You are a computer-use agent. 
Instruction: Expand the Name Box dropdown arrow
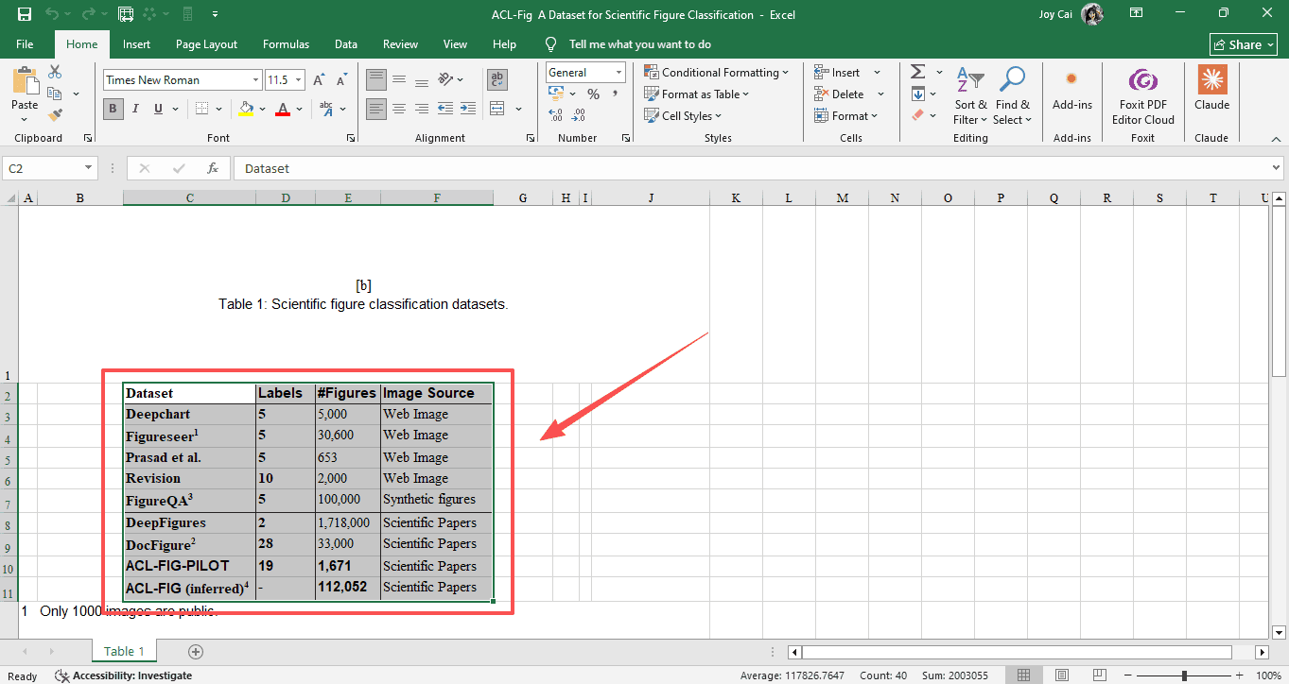[x=89, y=168]
